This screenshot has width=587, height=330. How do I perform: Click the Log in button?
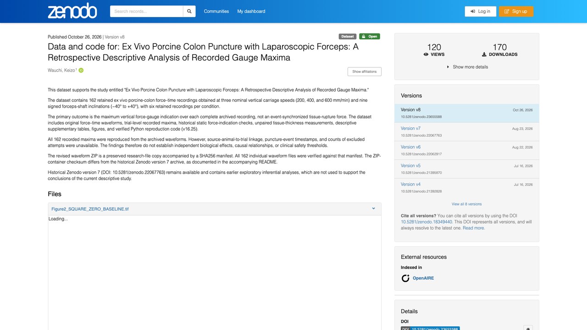pos(481,11)
